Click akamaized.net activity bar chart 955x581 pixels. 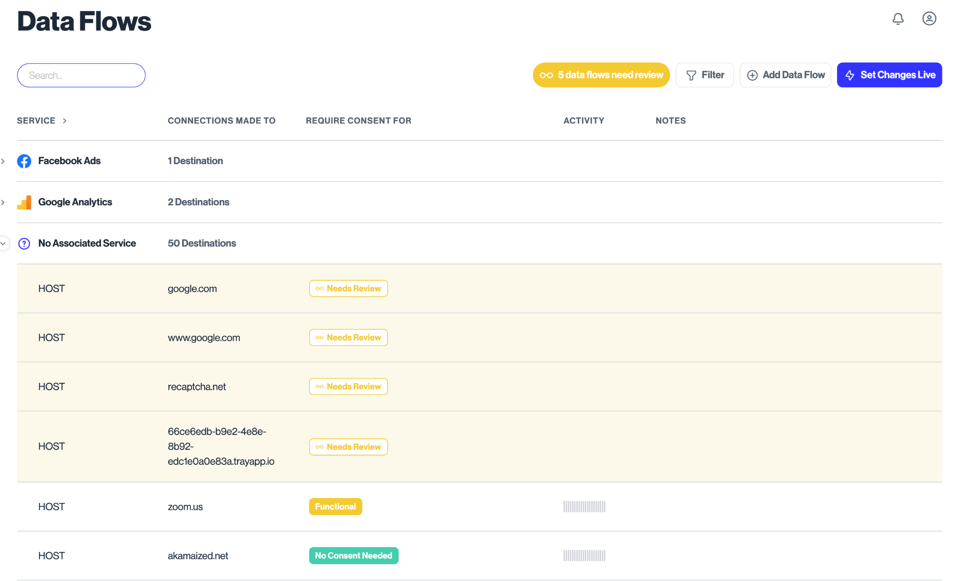tap(584, 555)
